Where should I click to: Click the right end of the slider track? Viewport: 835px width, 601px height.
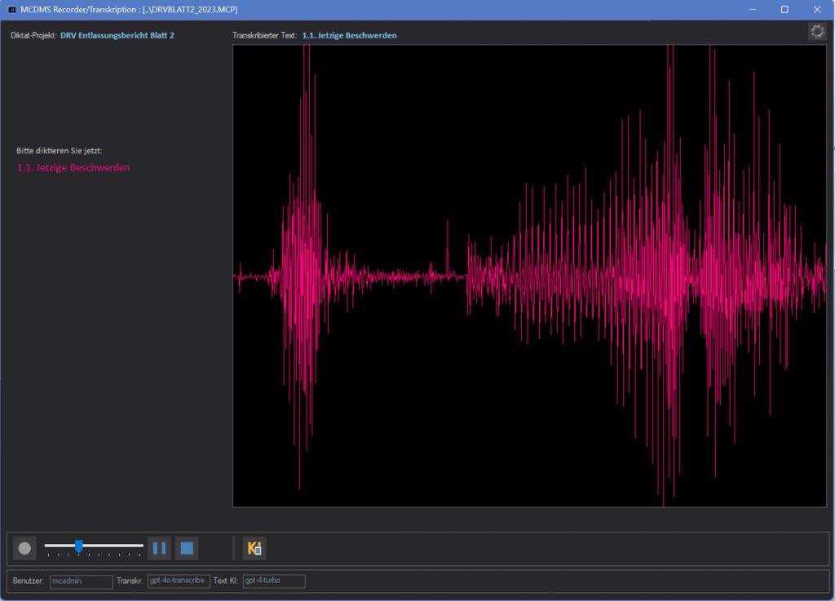click(x=142, y=546)
